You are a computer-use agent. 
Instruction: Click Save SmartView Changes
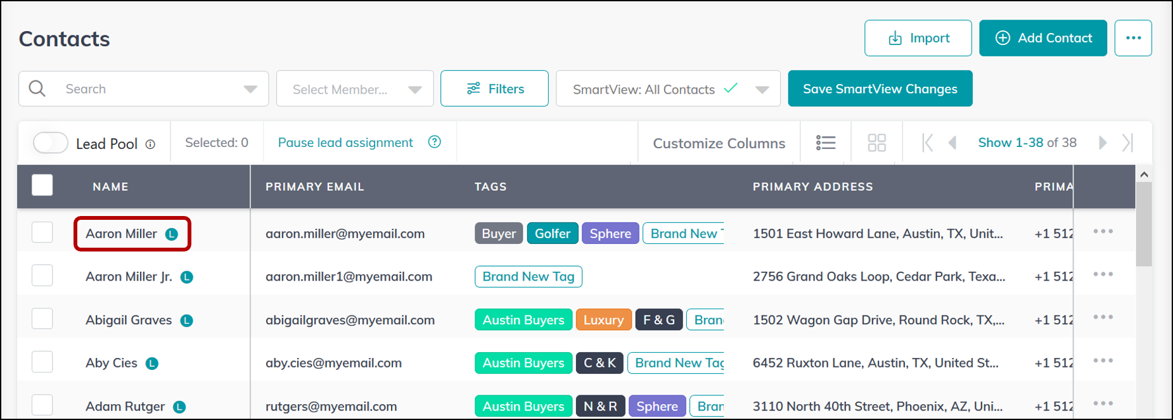880,89
